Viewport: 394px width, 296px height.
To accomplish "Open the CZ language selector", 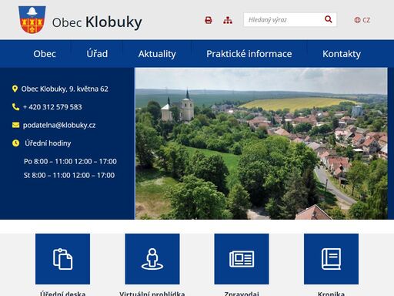I will (x=366, y=20).
